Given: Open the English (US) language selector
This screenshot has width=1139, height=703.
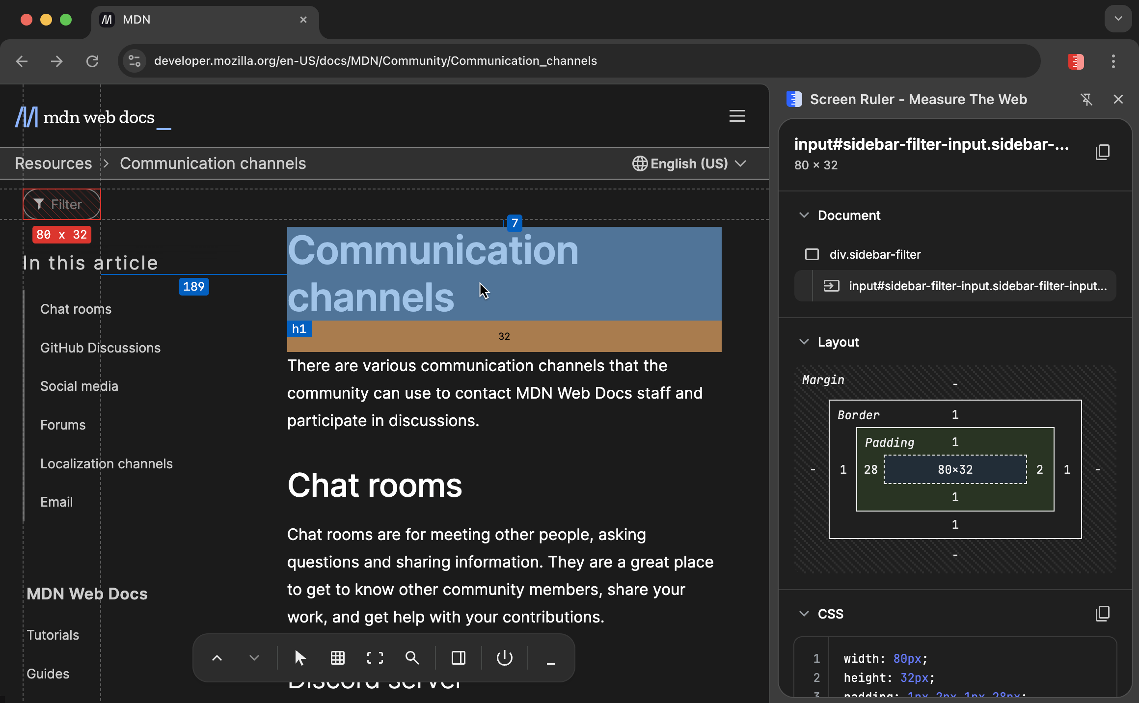Looking at the screenshot, I should pos(689,163).
